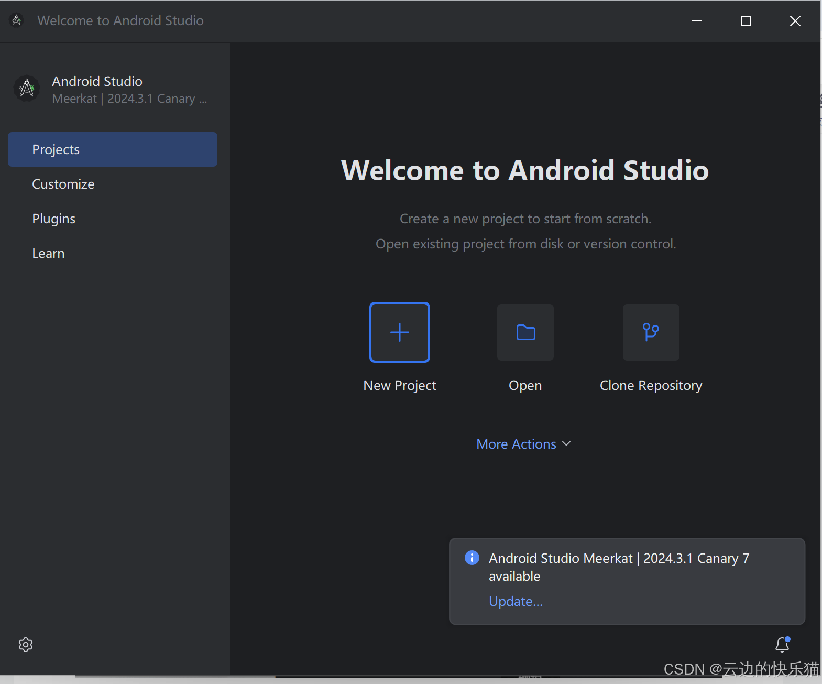822x684 pixels.
Task: Switch to the Customize tab
Action: [113, 184]
